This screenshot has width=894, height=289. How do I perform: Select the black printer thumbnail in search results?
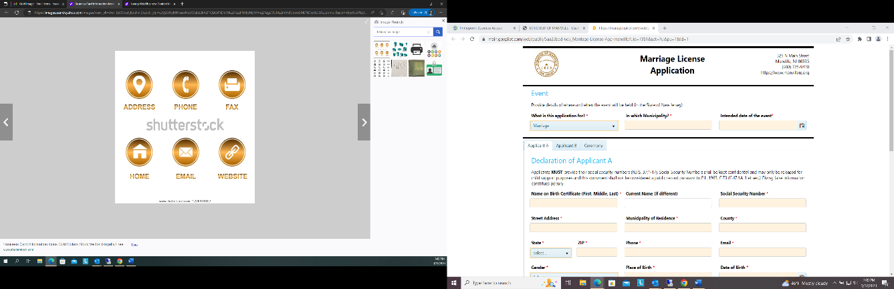(x=416, y=49)
